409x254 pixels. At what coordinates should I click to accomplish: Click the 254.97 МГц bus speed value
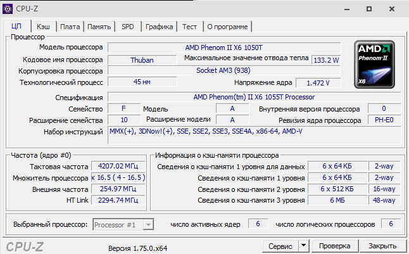(x=118, y=189)
